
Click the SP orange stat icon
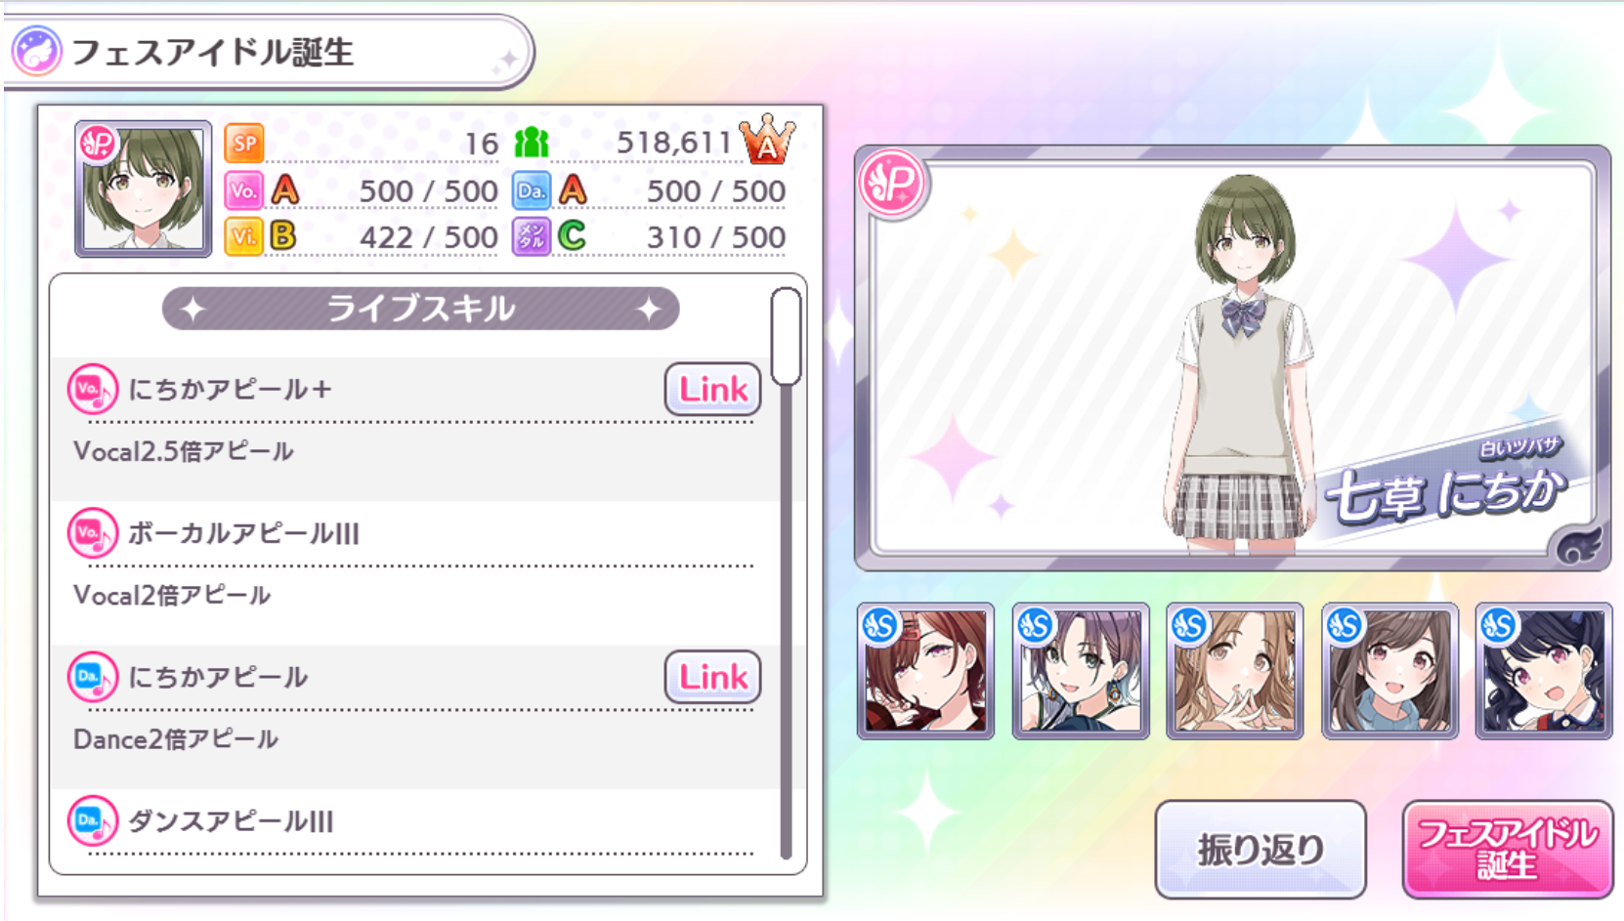tap(244, 144)
